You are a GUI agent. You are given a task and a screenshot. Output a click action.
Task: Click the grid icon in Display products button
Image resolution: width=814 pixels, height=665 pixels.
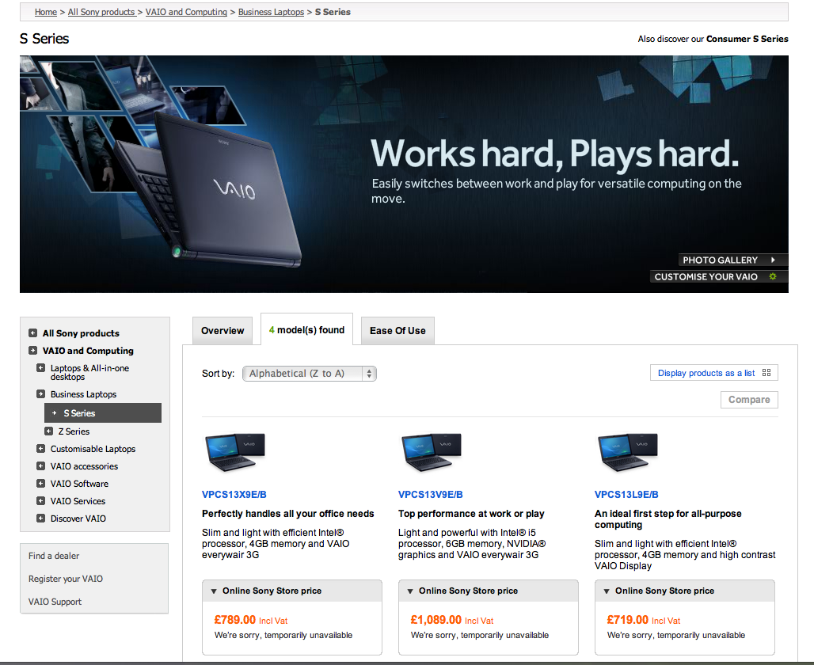point(766,373)
